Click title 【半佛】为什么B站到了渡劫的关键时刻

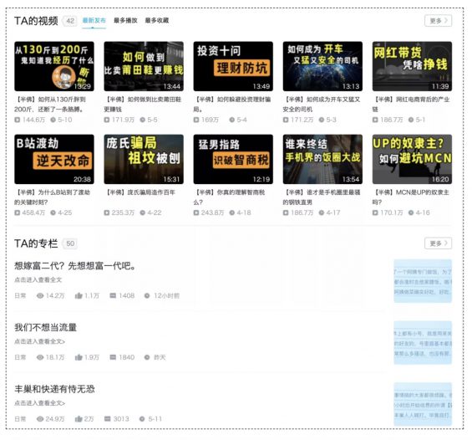[x=52, y=197]
